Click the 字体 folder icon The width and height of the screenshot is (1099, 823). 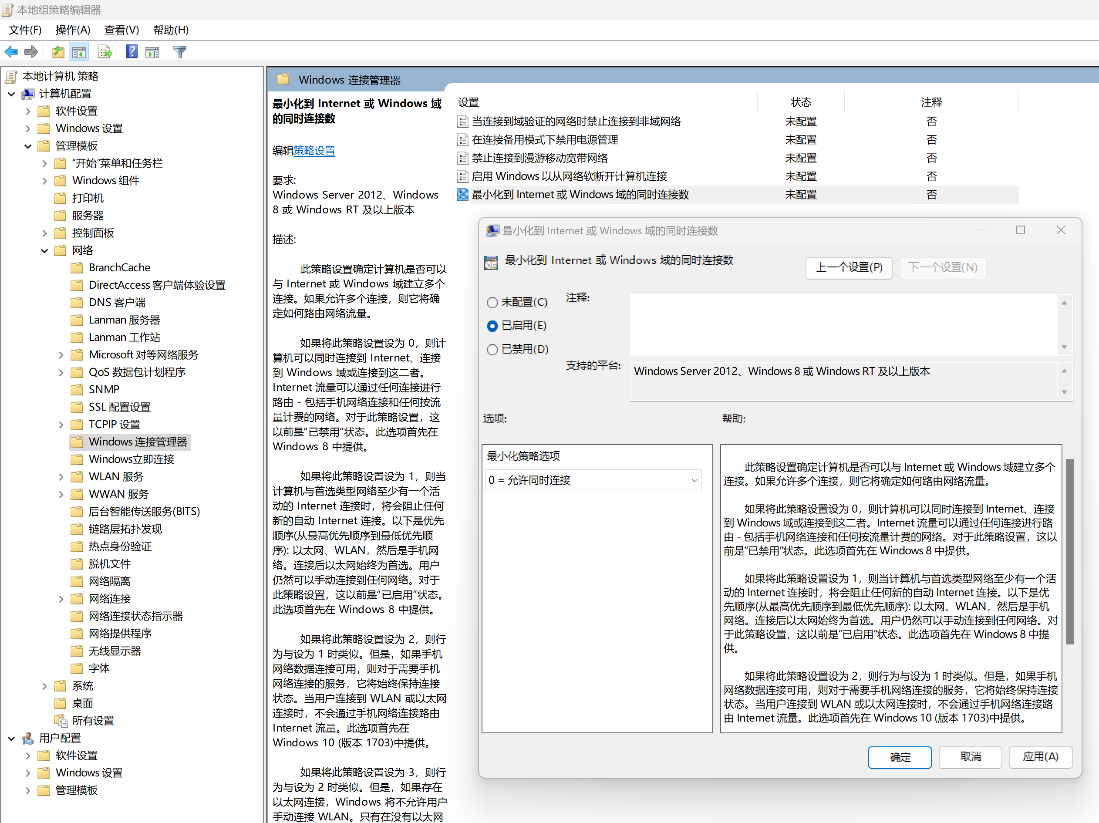tap(77, 668)
